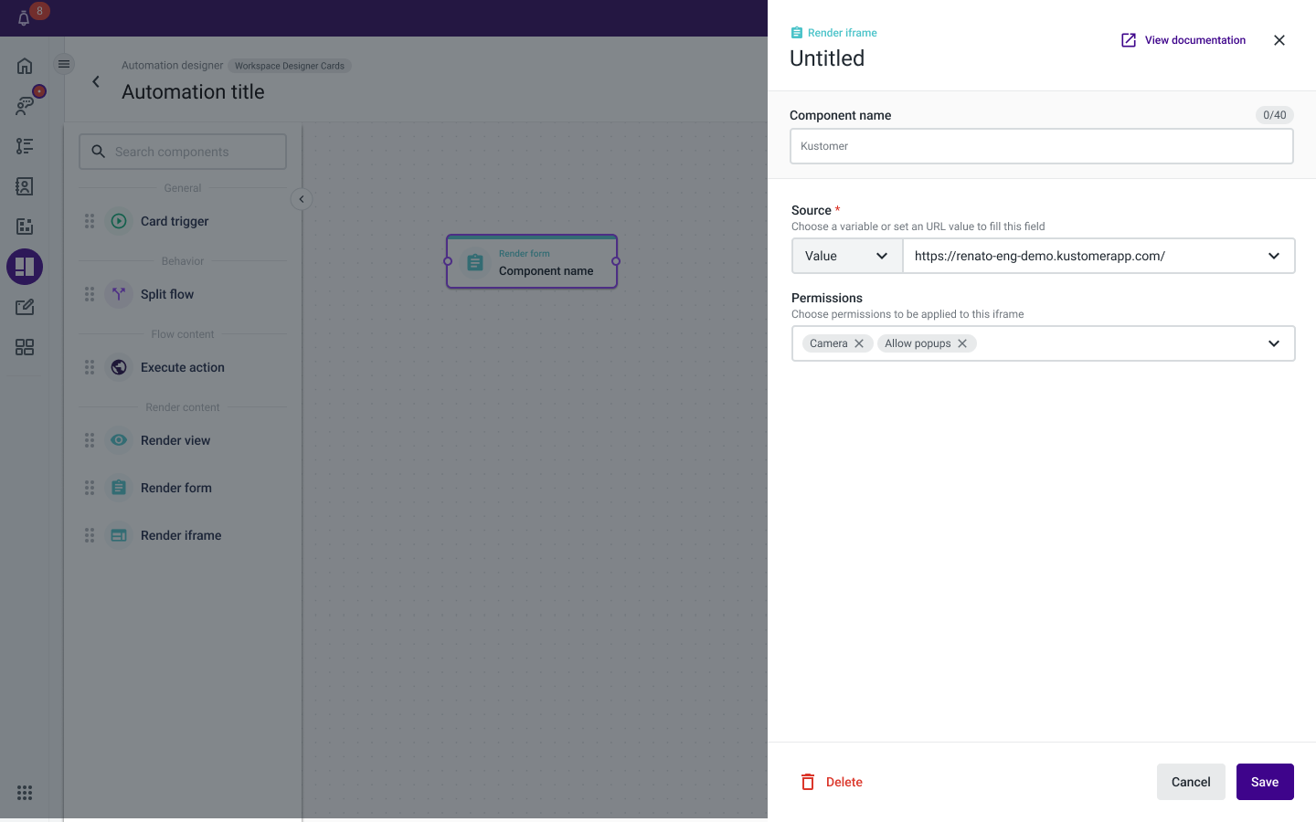Grab the Render iframe drag handle
Image resolution: width=1316 pixels, height=822 pixels.
[x=90, y=535]
